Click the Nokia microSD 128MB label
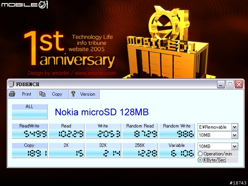This screenshot has width=248, height=186. (x=102, y=112)
